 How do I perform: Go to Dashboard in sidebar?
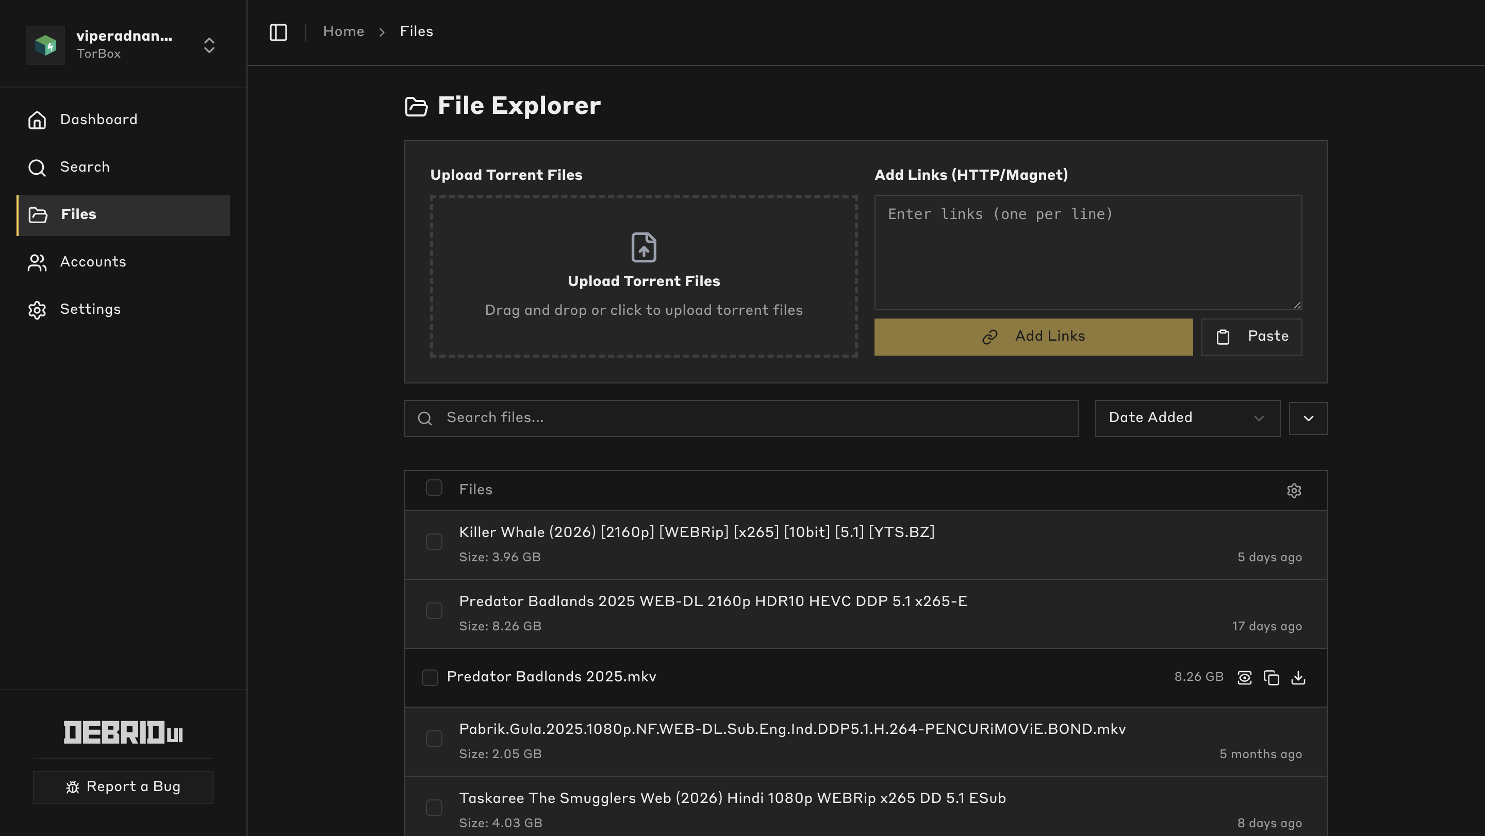click(98, 120)
